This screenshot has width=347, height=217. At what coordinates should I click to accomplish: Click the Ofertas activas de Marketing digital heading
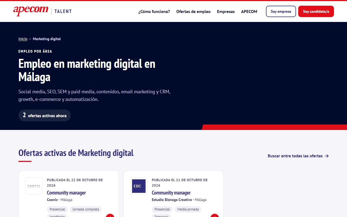point(76,153)
